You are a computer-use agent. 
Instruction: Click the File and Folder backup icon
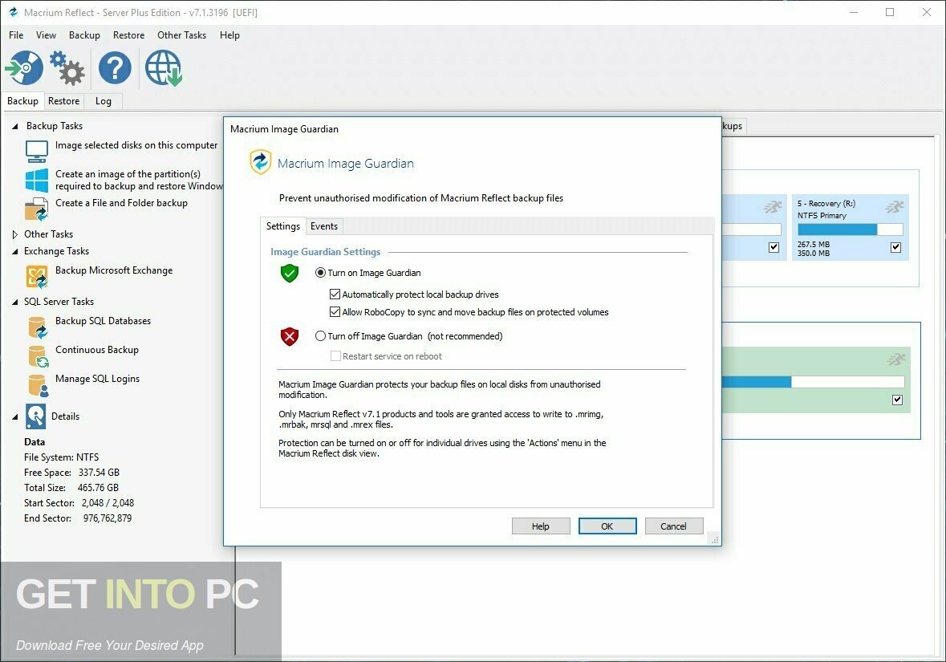click(37, 209)
